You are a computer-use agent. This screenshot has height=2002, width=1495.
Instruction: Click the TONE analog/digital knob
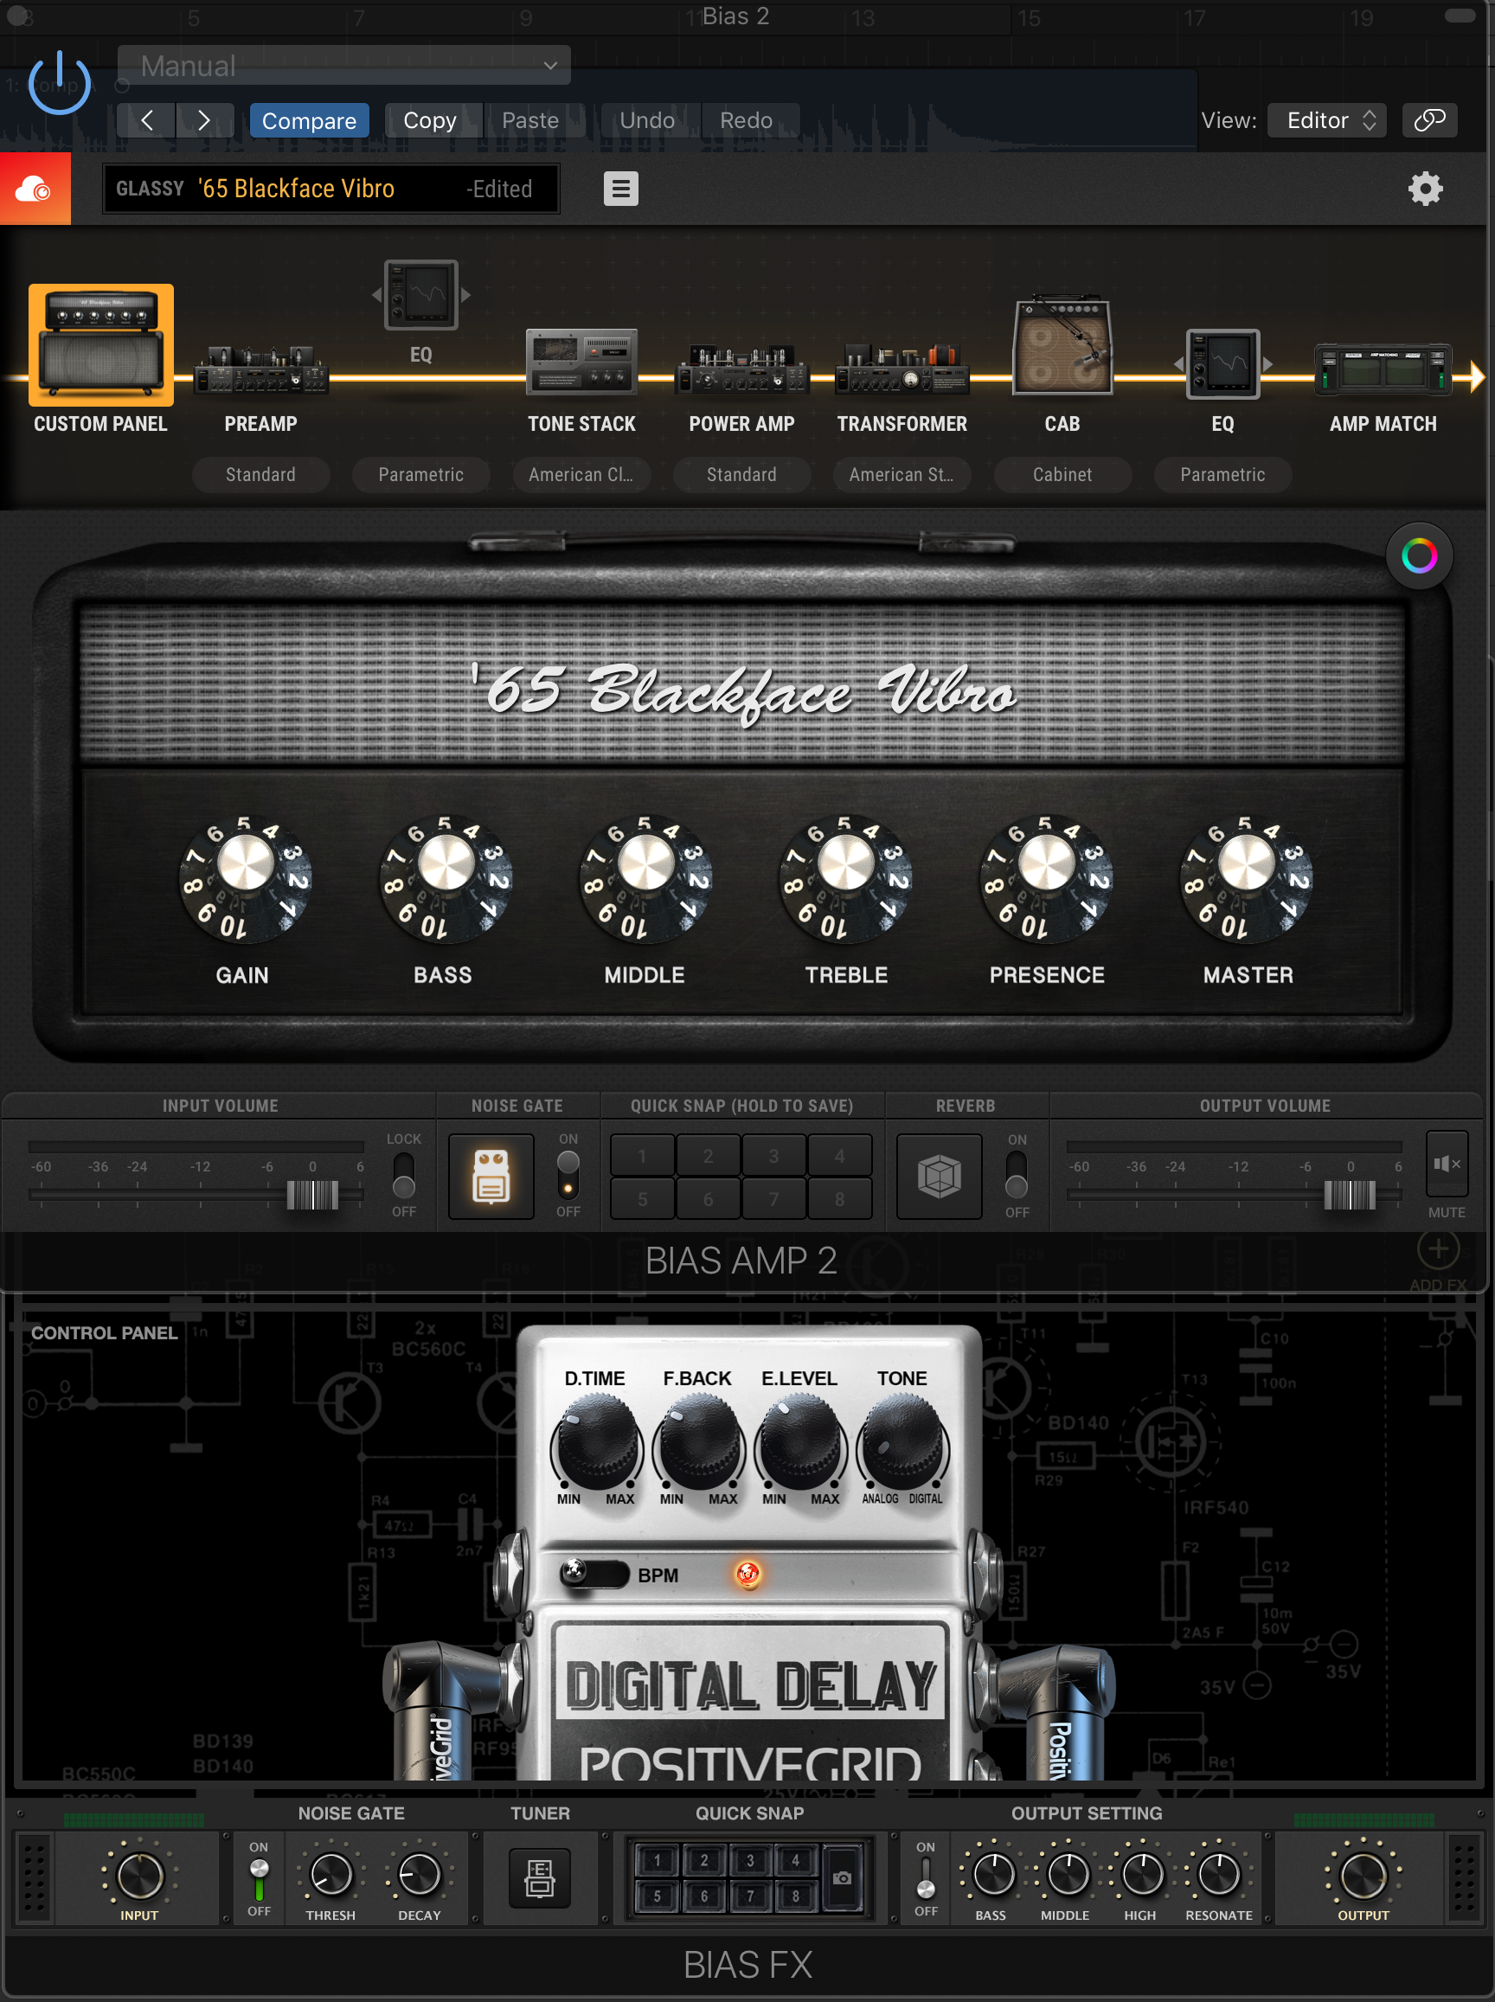click(902, 1441)
